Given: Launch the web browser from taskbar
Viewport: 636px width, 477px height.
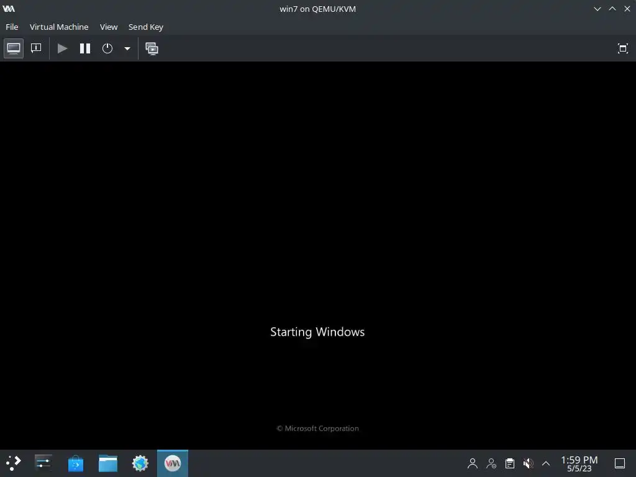Looking at the screenshot, I should [x=140, y=463].
